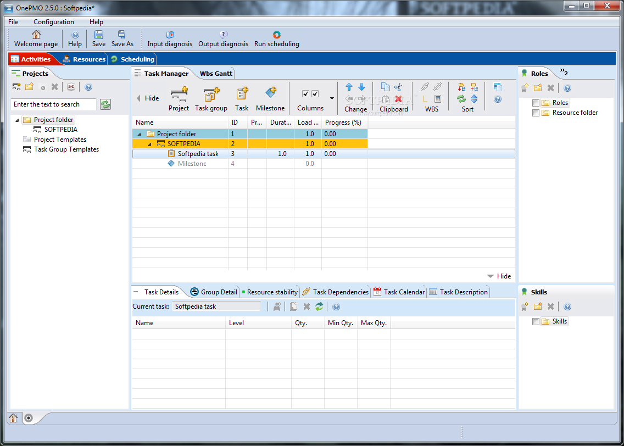Add a new Milestone
The height and width of the screenshot is (446, 624).
click(270, 99)
